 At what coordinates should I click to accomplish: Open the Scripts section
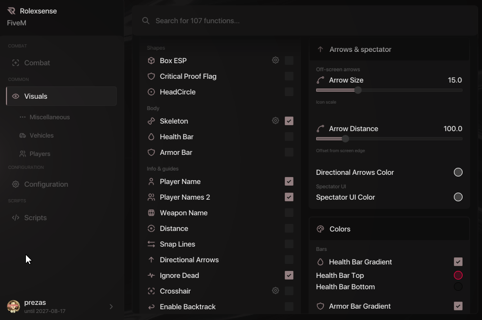click(x=62, y=217)
